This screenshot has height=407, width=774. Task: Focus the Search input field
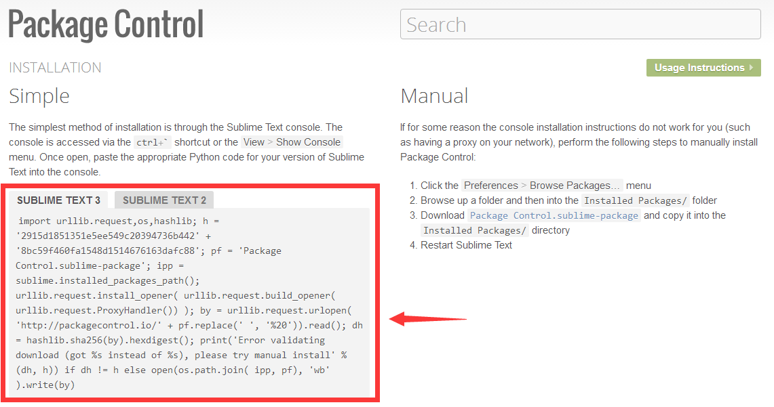click(581, 24)
